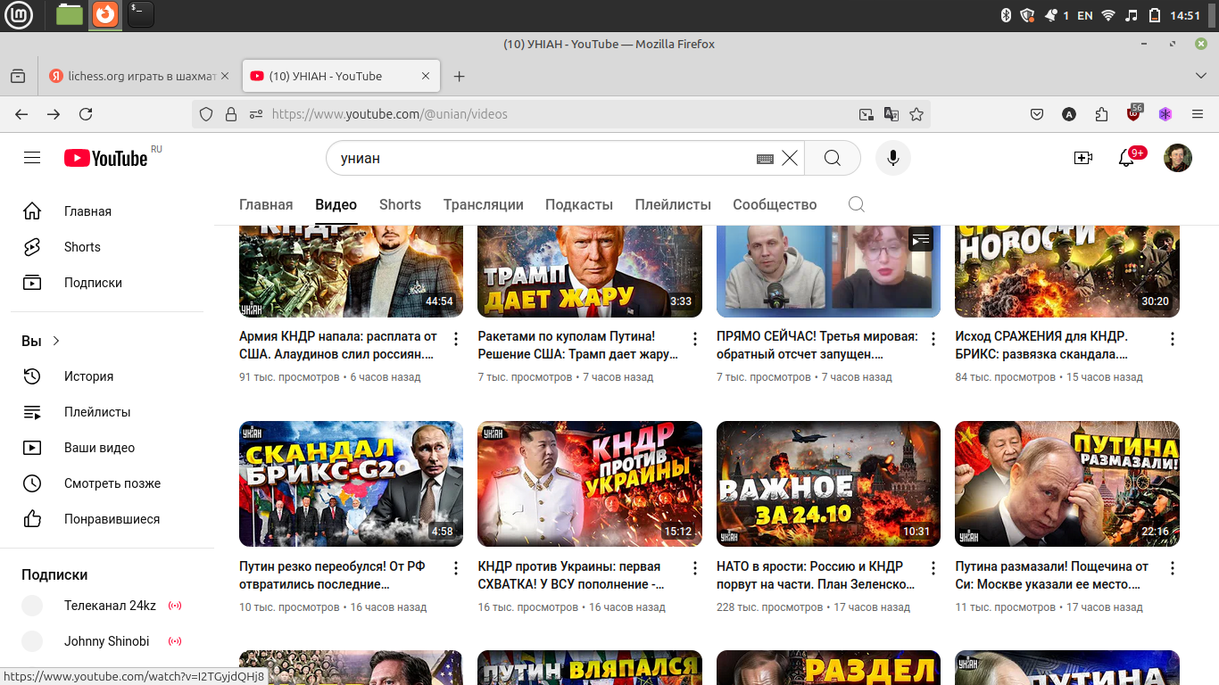
Task: Open the translate page icon in address bar
Action: (891, 114)
